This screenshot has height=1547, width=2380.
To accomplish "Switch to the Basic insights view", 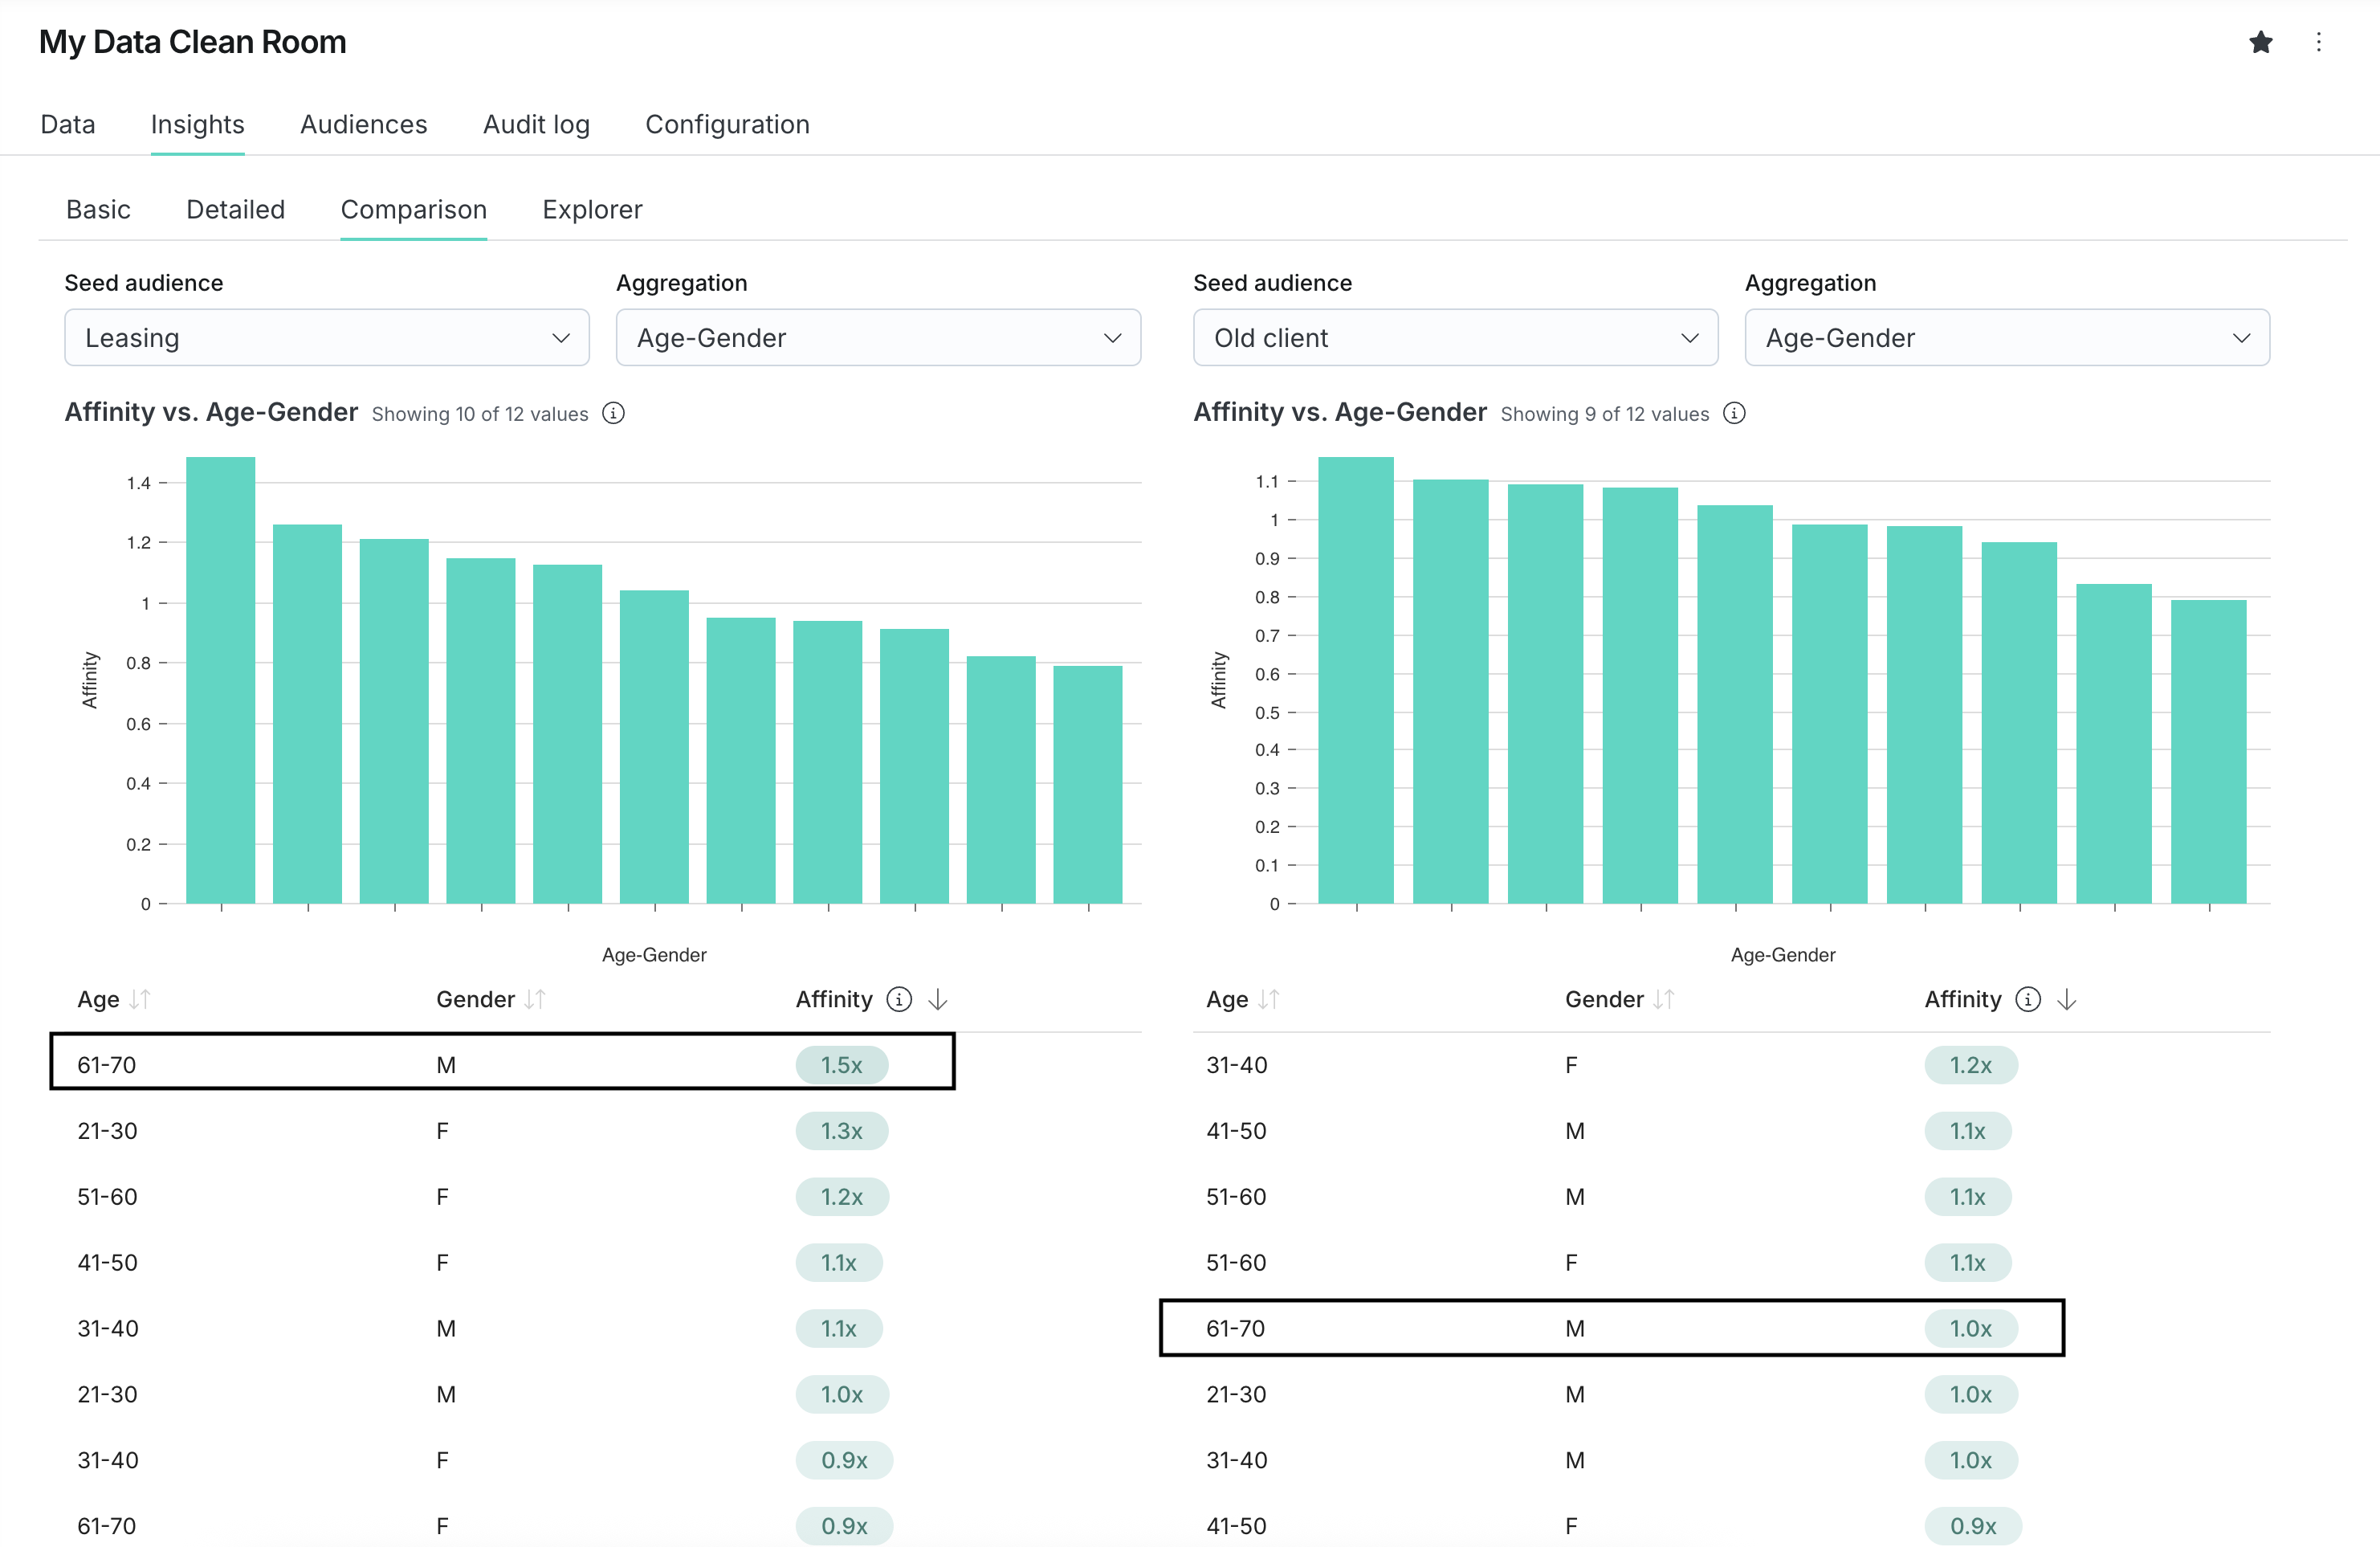I will tap(98, 209).
